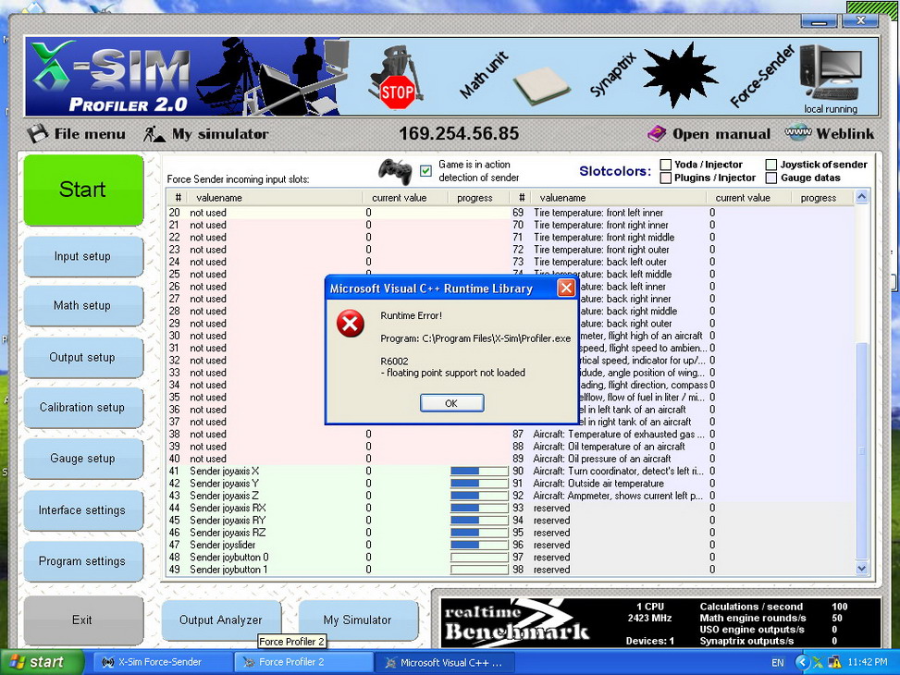The height and width of the screenshot is (675, 900).
Task: Open the Weblink www globe icon
Action: tap(798, 132)
